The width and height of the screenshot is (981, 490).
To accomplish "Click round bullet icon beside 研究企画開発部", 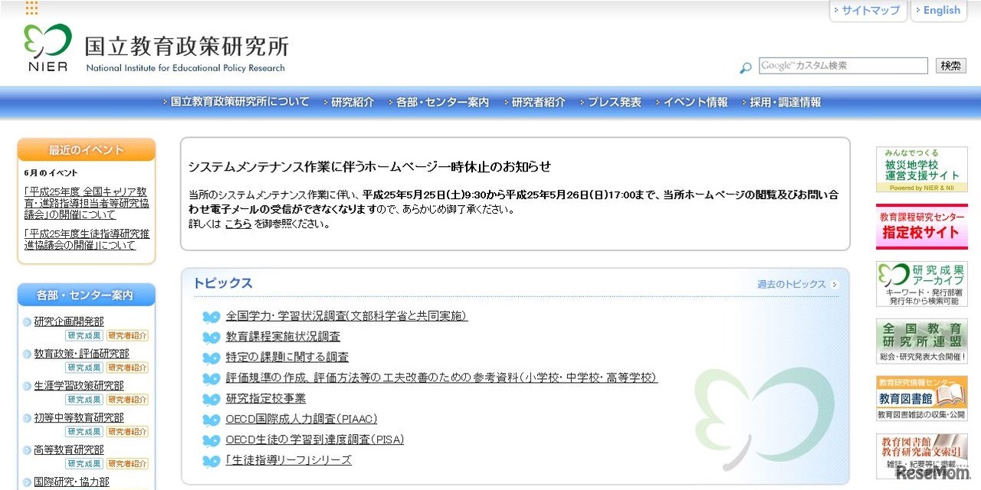I will 27,322.
